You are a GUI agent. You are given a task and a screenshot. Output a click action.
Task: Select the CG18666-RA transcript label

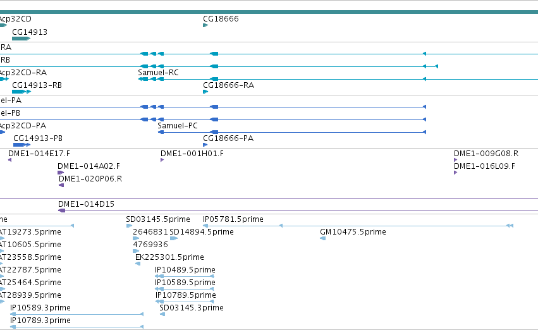point(228,85)
